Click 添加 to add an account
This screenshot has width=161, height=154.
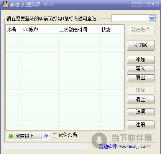pyautogui.click(x=141, y=60)
